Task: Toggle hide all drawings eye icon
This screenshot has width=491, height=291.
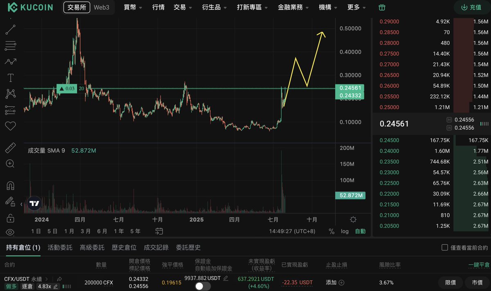Action: 10,232
